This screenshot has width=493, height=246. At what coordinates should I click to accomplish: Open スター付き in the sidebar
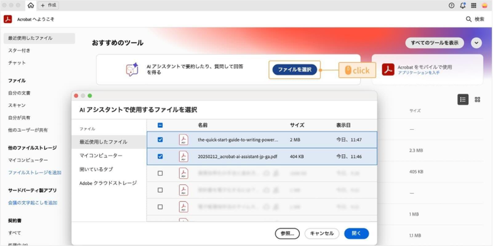pyautogui.click(x=19, y=51)
